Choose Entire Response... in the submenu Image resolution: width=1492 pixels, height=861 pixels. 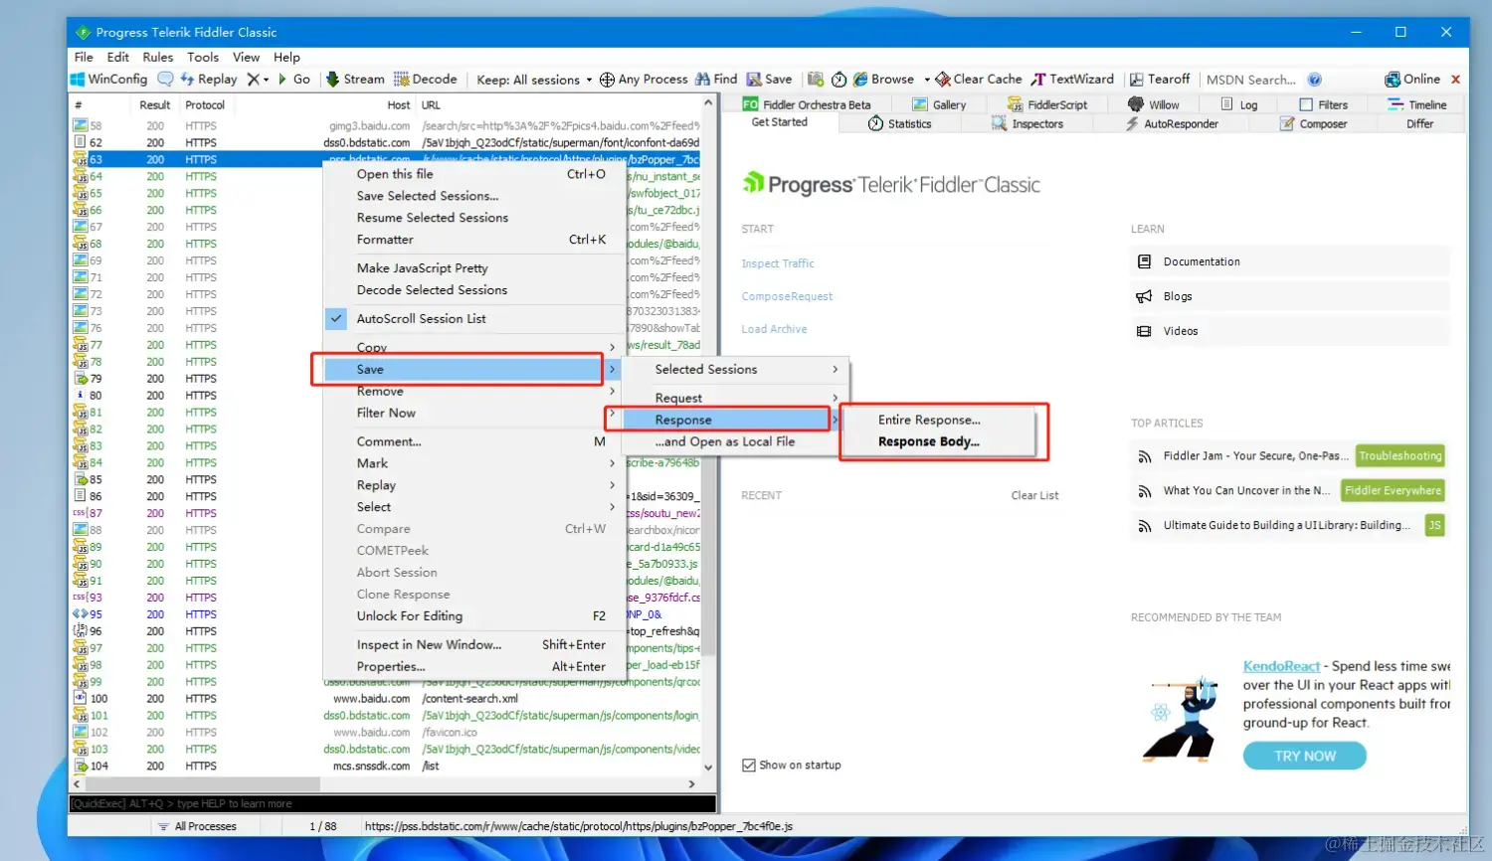pos(929,421)
